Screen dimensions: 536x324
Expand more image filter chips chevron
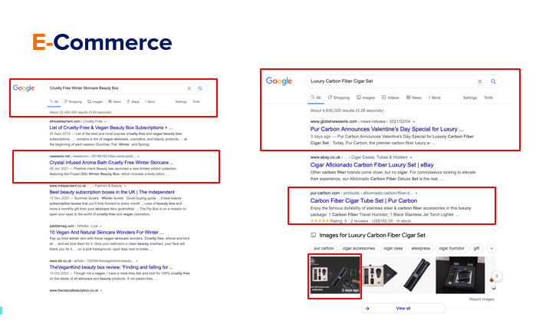click(x=492, y=249)
